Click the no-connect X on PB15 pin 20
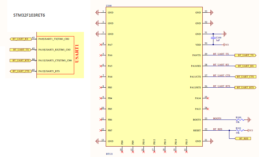Screen dimensions: 259x157 tap(186, 152)
